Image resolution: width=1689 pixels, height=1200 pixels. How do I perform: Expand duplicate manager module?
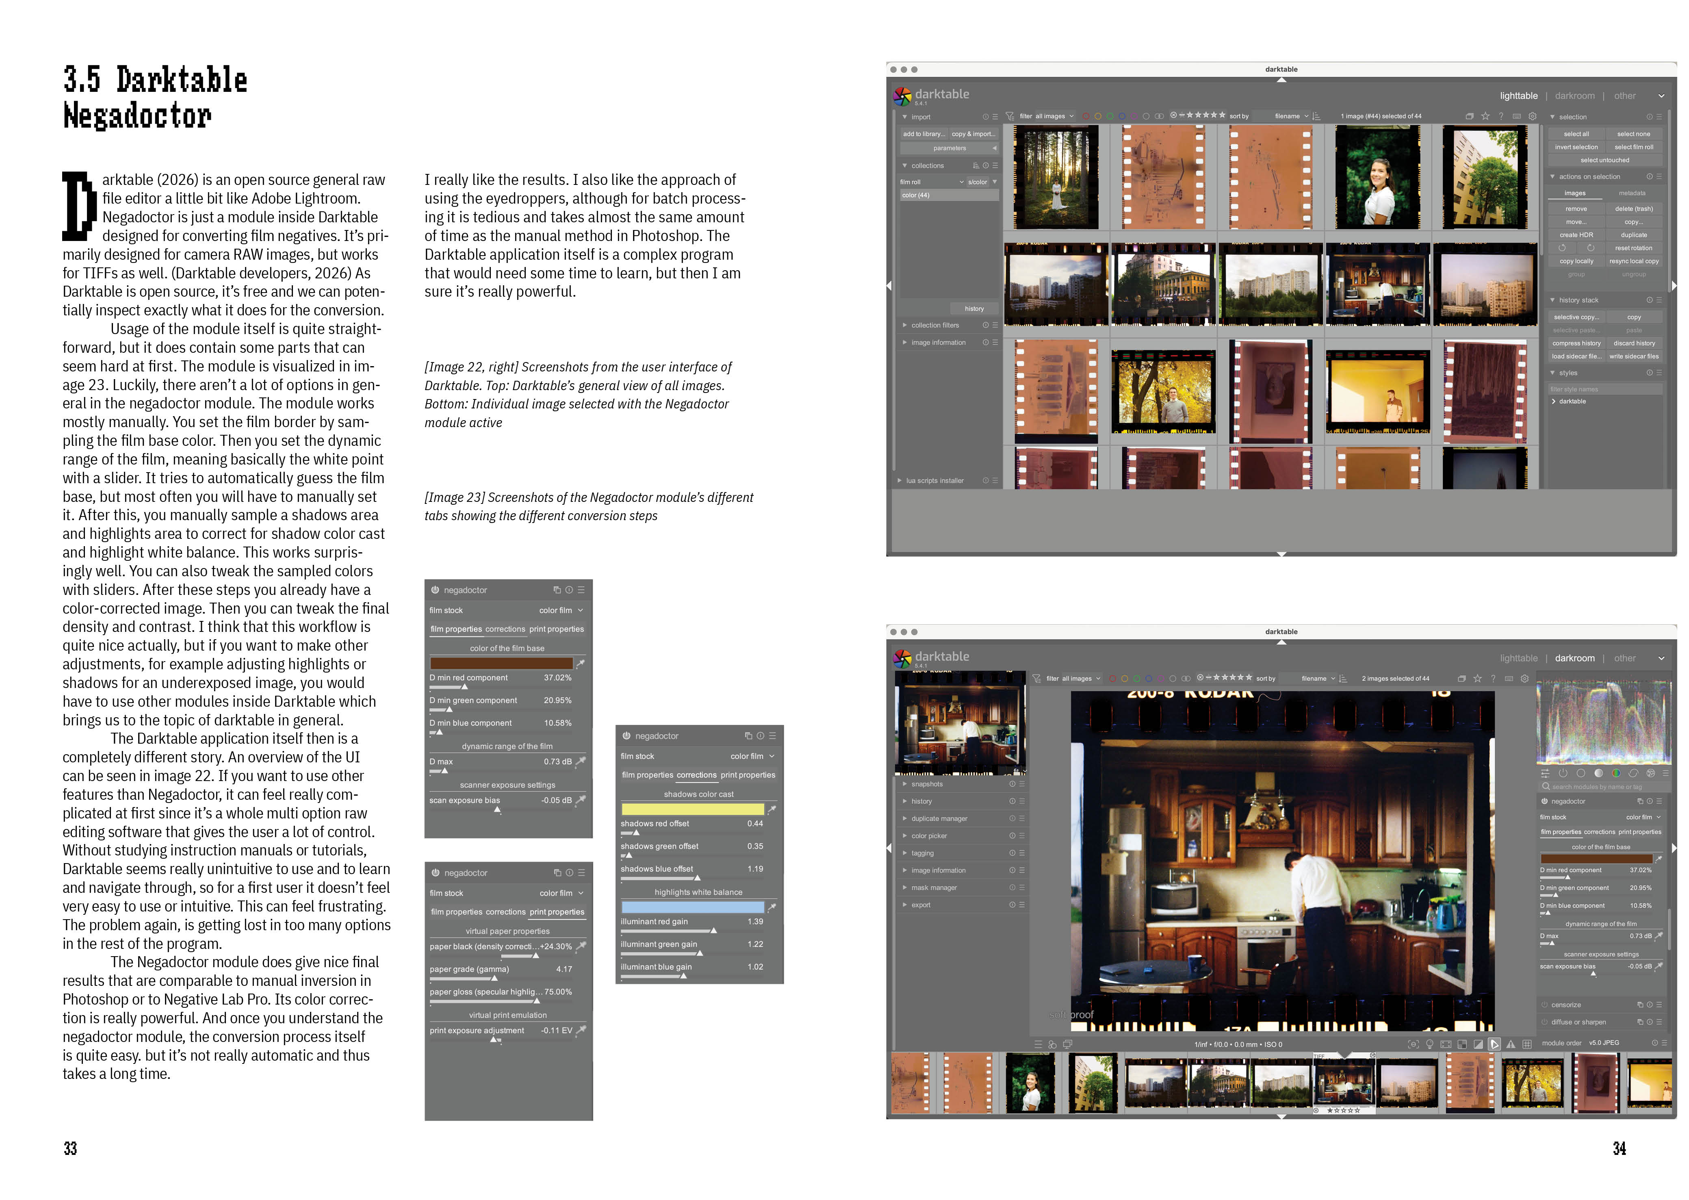coord(905,819)
